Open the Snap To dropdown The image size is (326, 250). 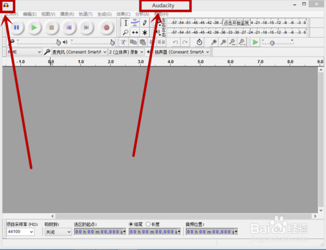(58, 232)
